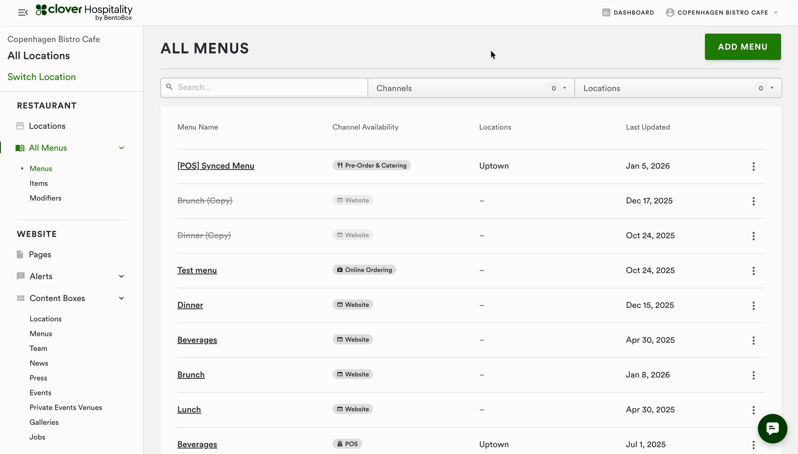The image size is (798, 454).
Task: Go to Modifiers in the sidebar
Action: (45, 198)
